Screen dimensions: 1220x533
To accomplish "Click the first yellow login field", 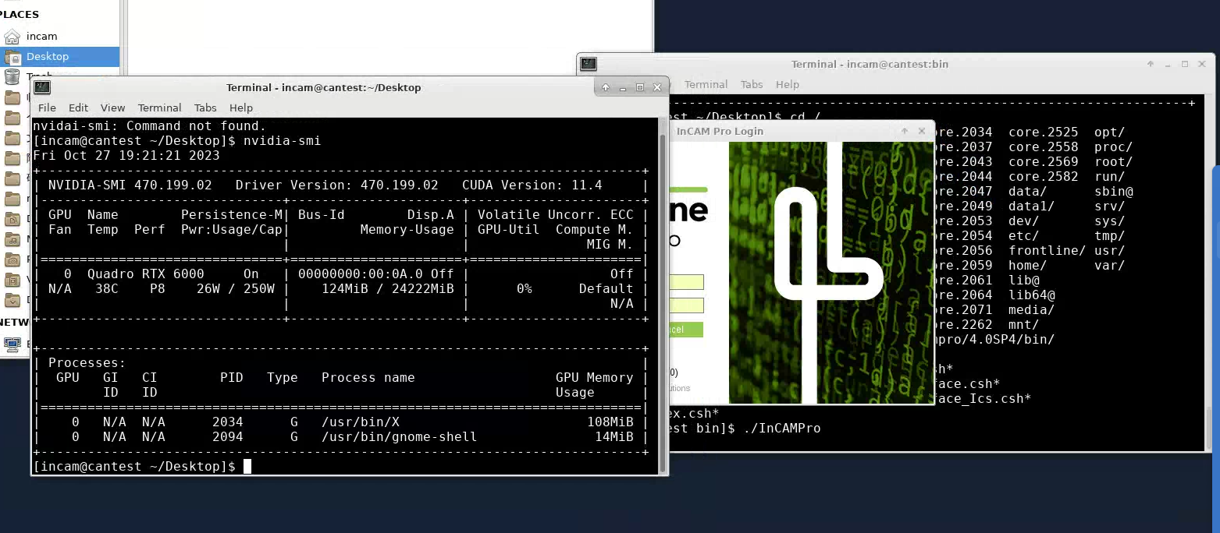I will coord(687,281).
